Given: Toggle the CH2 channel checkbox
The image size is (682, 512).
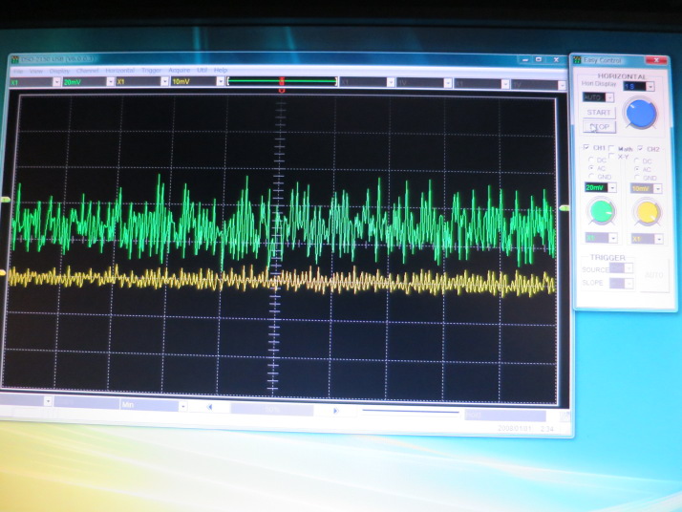Looking at the screenshot, I should 640,149.
